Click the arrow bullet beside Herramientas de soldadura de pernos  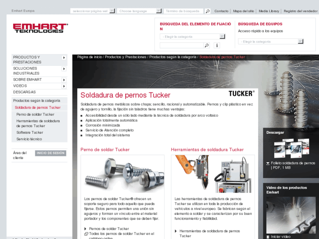tap(176, 231)
